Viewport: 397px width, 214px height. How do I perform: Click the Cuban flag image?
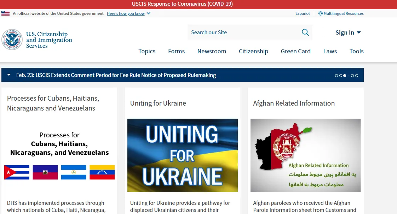(17, 172)
